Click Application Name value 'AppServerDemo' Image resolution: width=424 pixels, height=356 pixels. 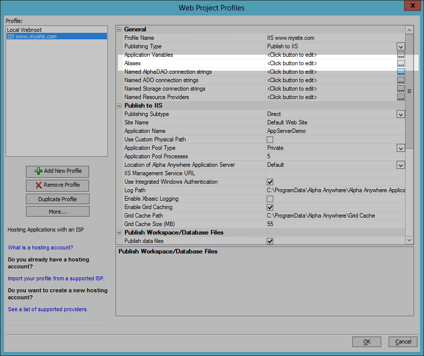click(286, 131)
